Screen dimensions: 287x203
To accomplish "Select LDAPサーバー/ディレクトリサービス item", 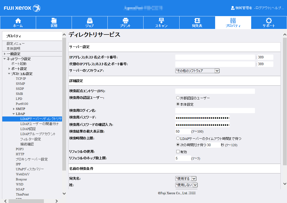I will coord(32,119).
